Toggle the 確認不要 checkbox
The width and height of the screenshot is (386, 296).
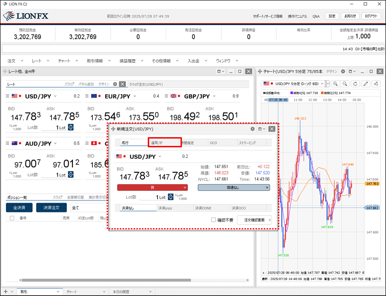[213, 220]
